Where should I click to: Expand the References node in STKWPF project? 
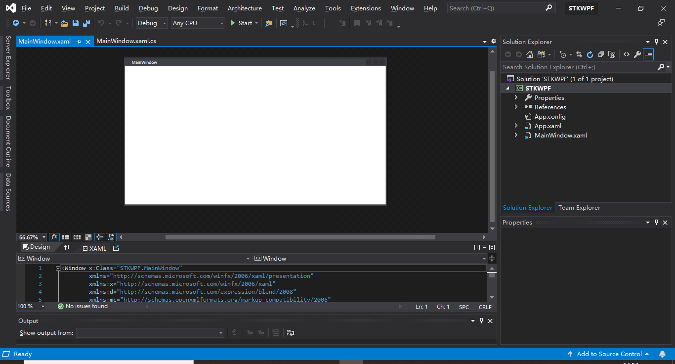(x=516, y=107)
